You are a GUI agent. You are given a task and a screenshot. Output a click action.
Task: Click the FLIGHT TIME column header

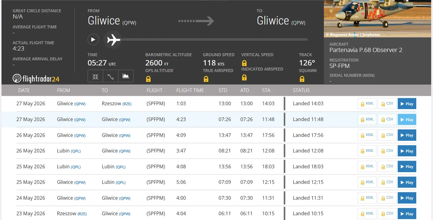(190, 90)
